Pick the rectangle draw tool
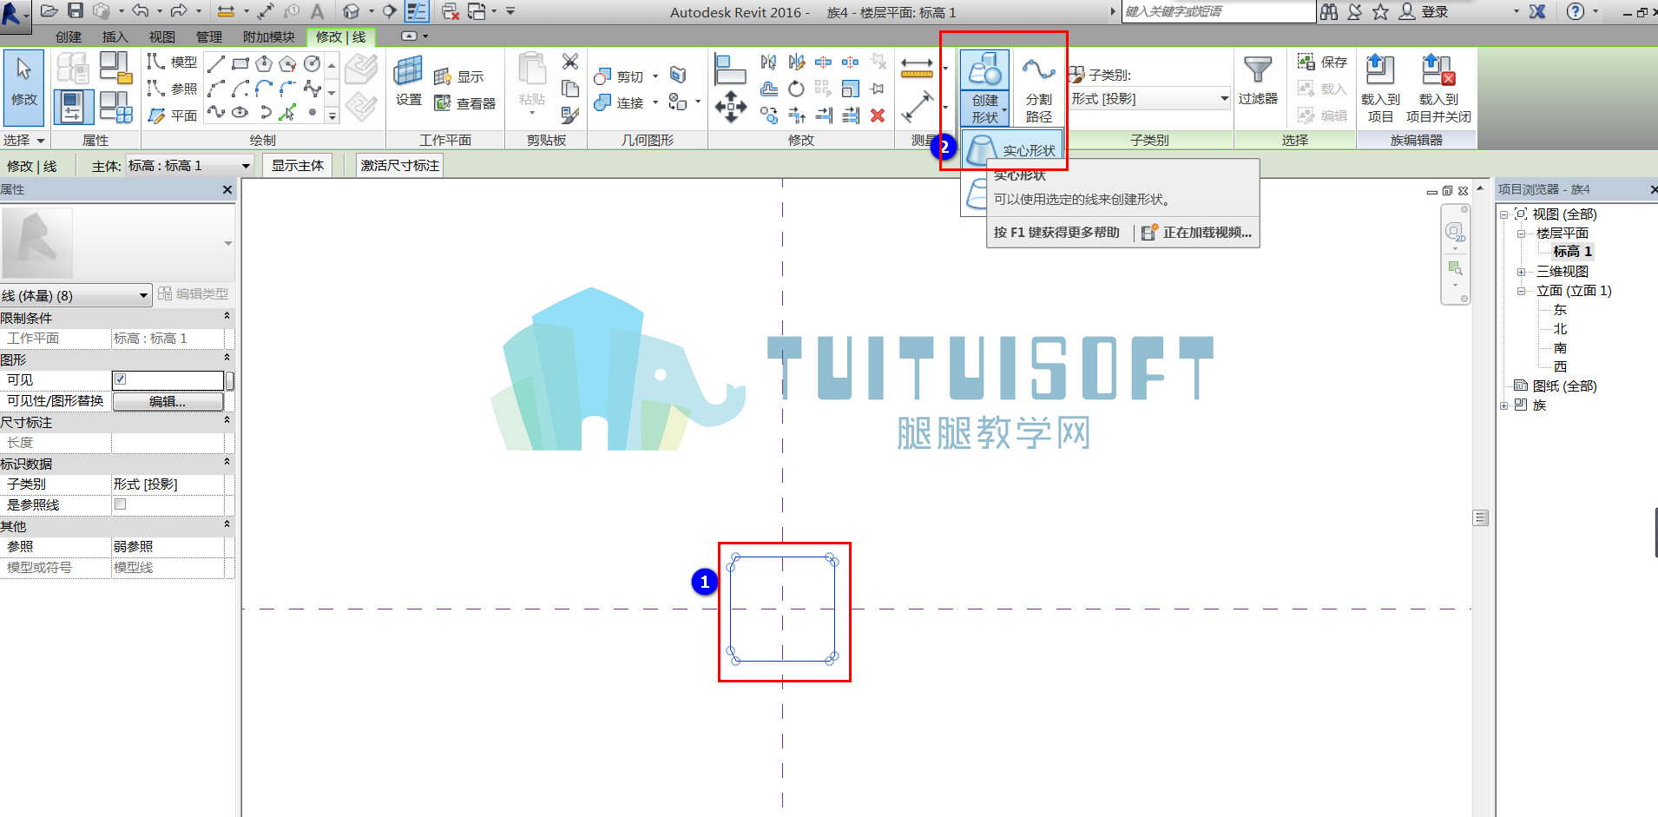 pos(240,63)
